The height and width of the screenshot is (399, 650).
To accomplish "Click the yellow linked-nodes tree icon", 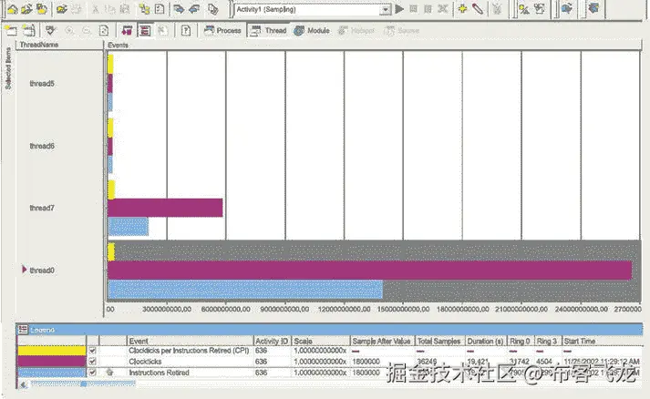I will (144, 9).
